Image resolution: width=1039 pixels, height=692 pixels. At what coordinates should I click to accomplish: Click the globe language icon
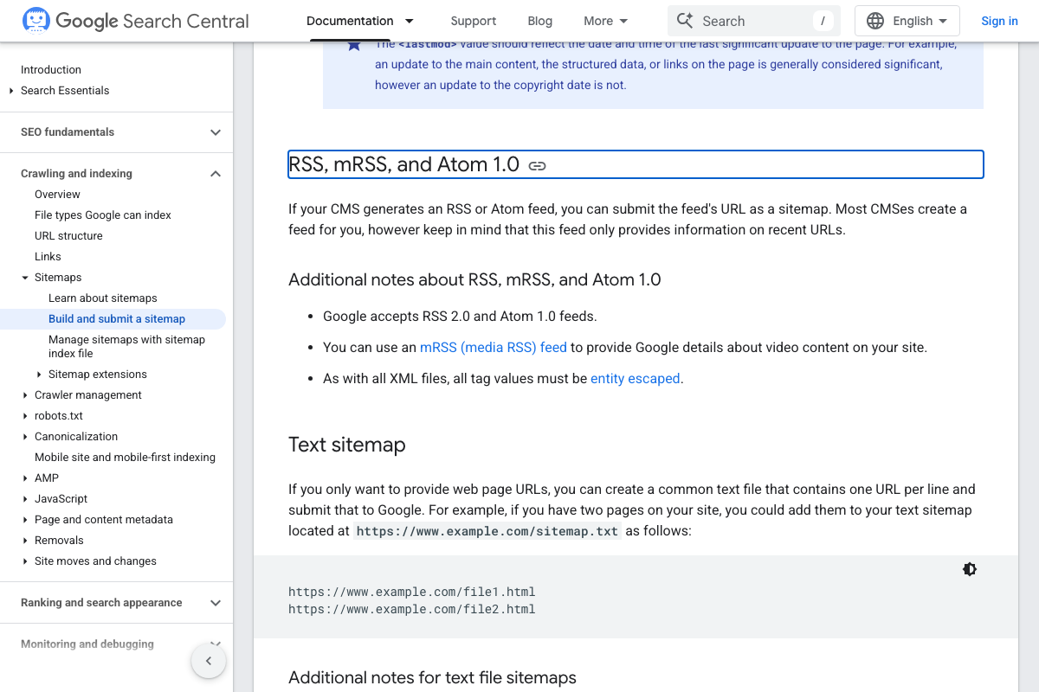tap(875, 21)
